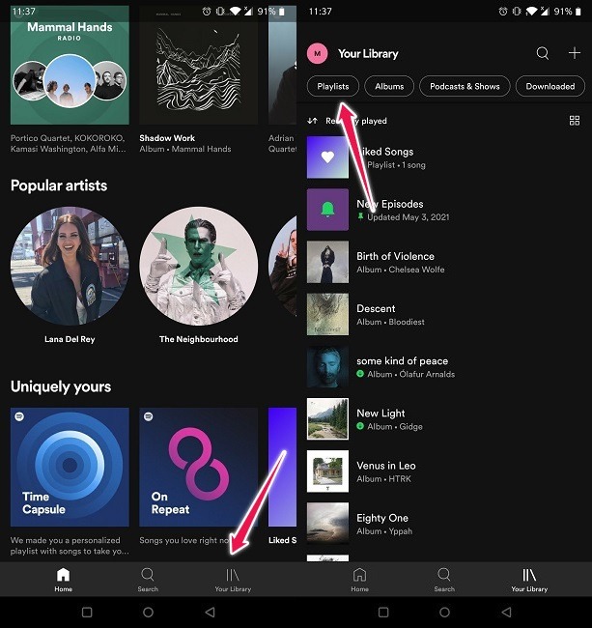Screen dimensions: 592x628
Task: Open Venus in Leo album
Action: pos(444,471)
